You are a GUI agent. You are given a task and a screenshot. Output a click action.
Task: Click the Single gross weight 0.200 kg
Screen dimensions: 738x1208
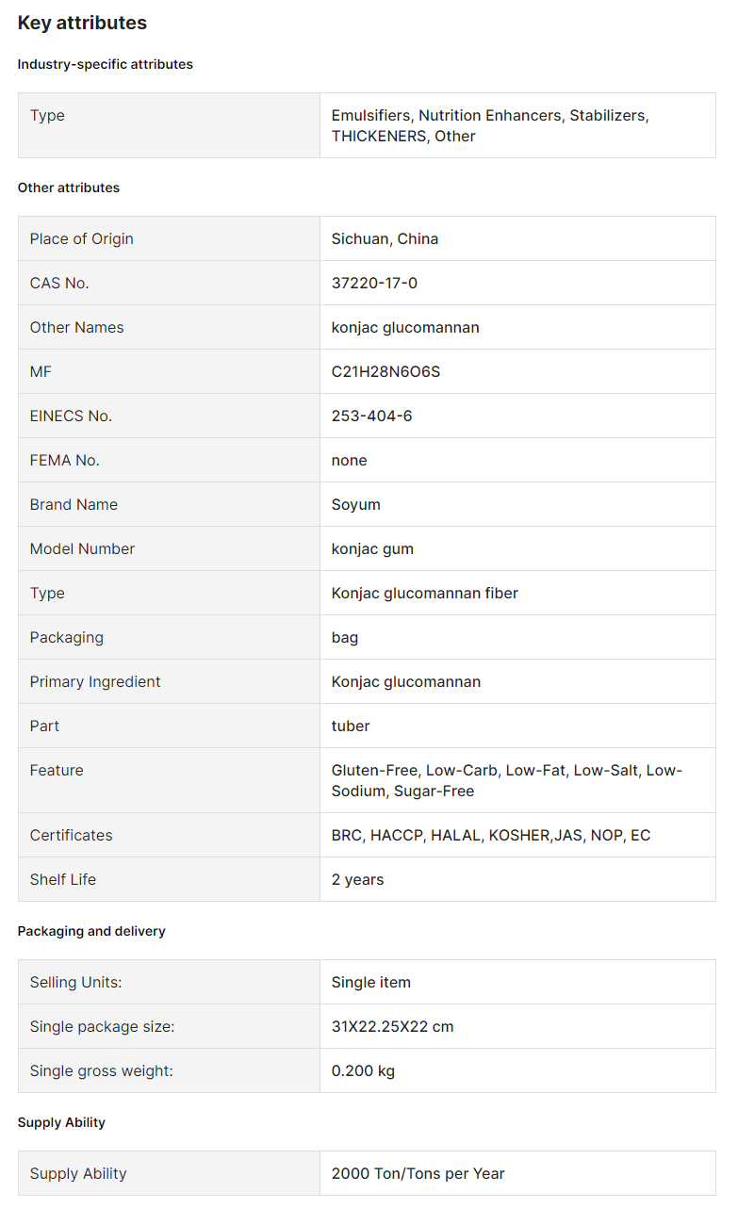363,1070
